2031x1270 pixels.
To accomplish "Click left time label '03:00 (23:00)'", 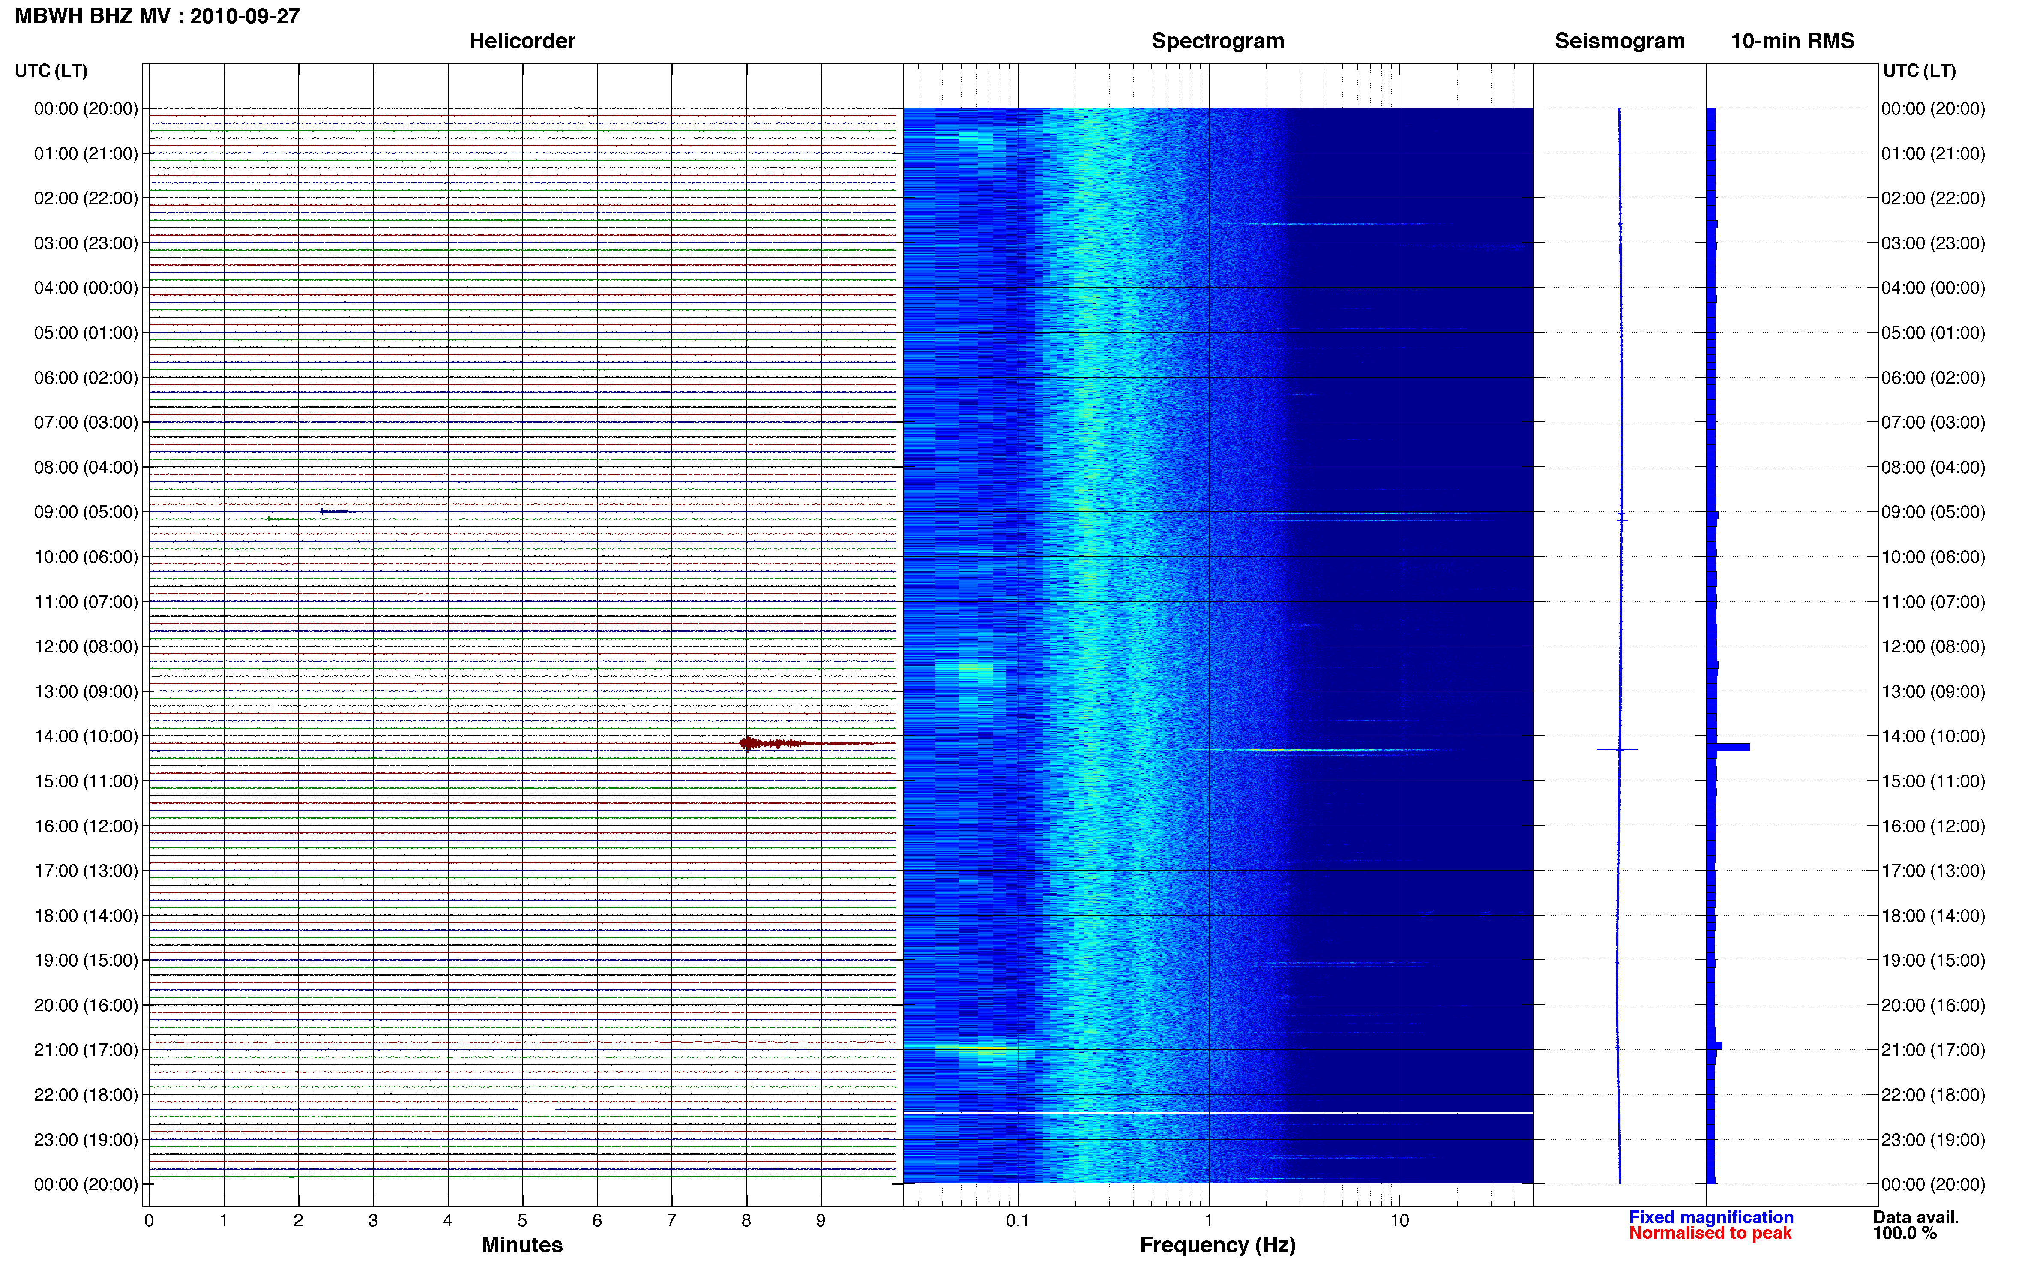I will click(x=86, y=243).
